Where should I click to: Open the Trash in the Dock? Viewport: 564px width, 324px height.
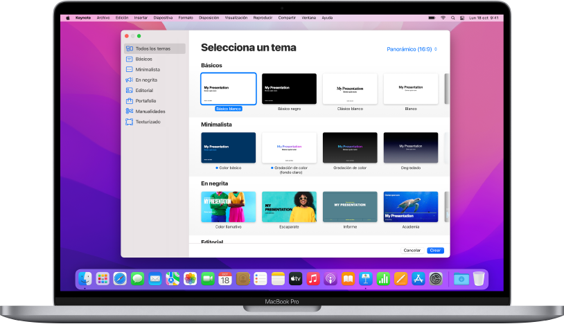[x=479, y=278]
